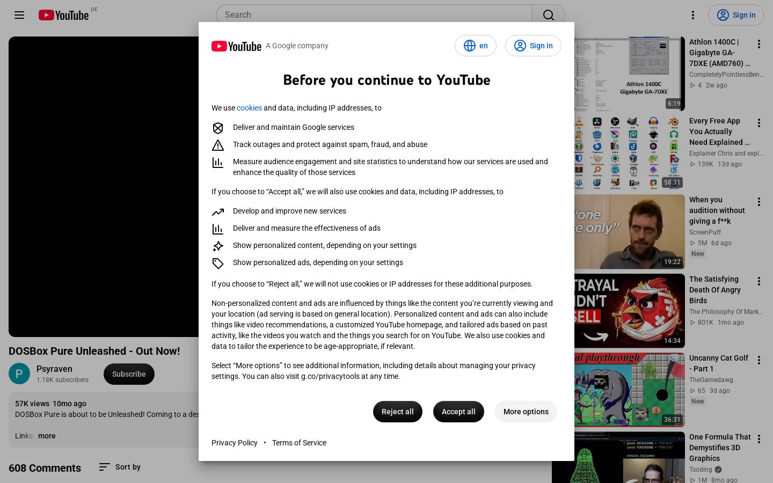Open the Sort by comments dropdown
Screen dimensions: 773x483
(x=120, y=467)
